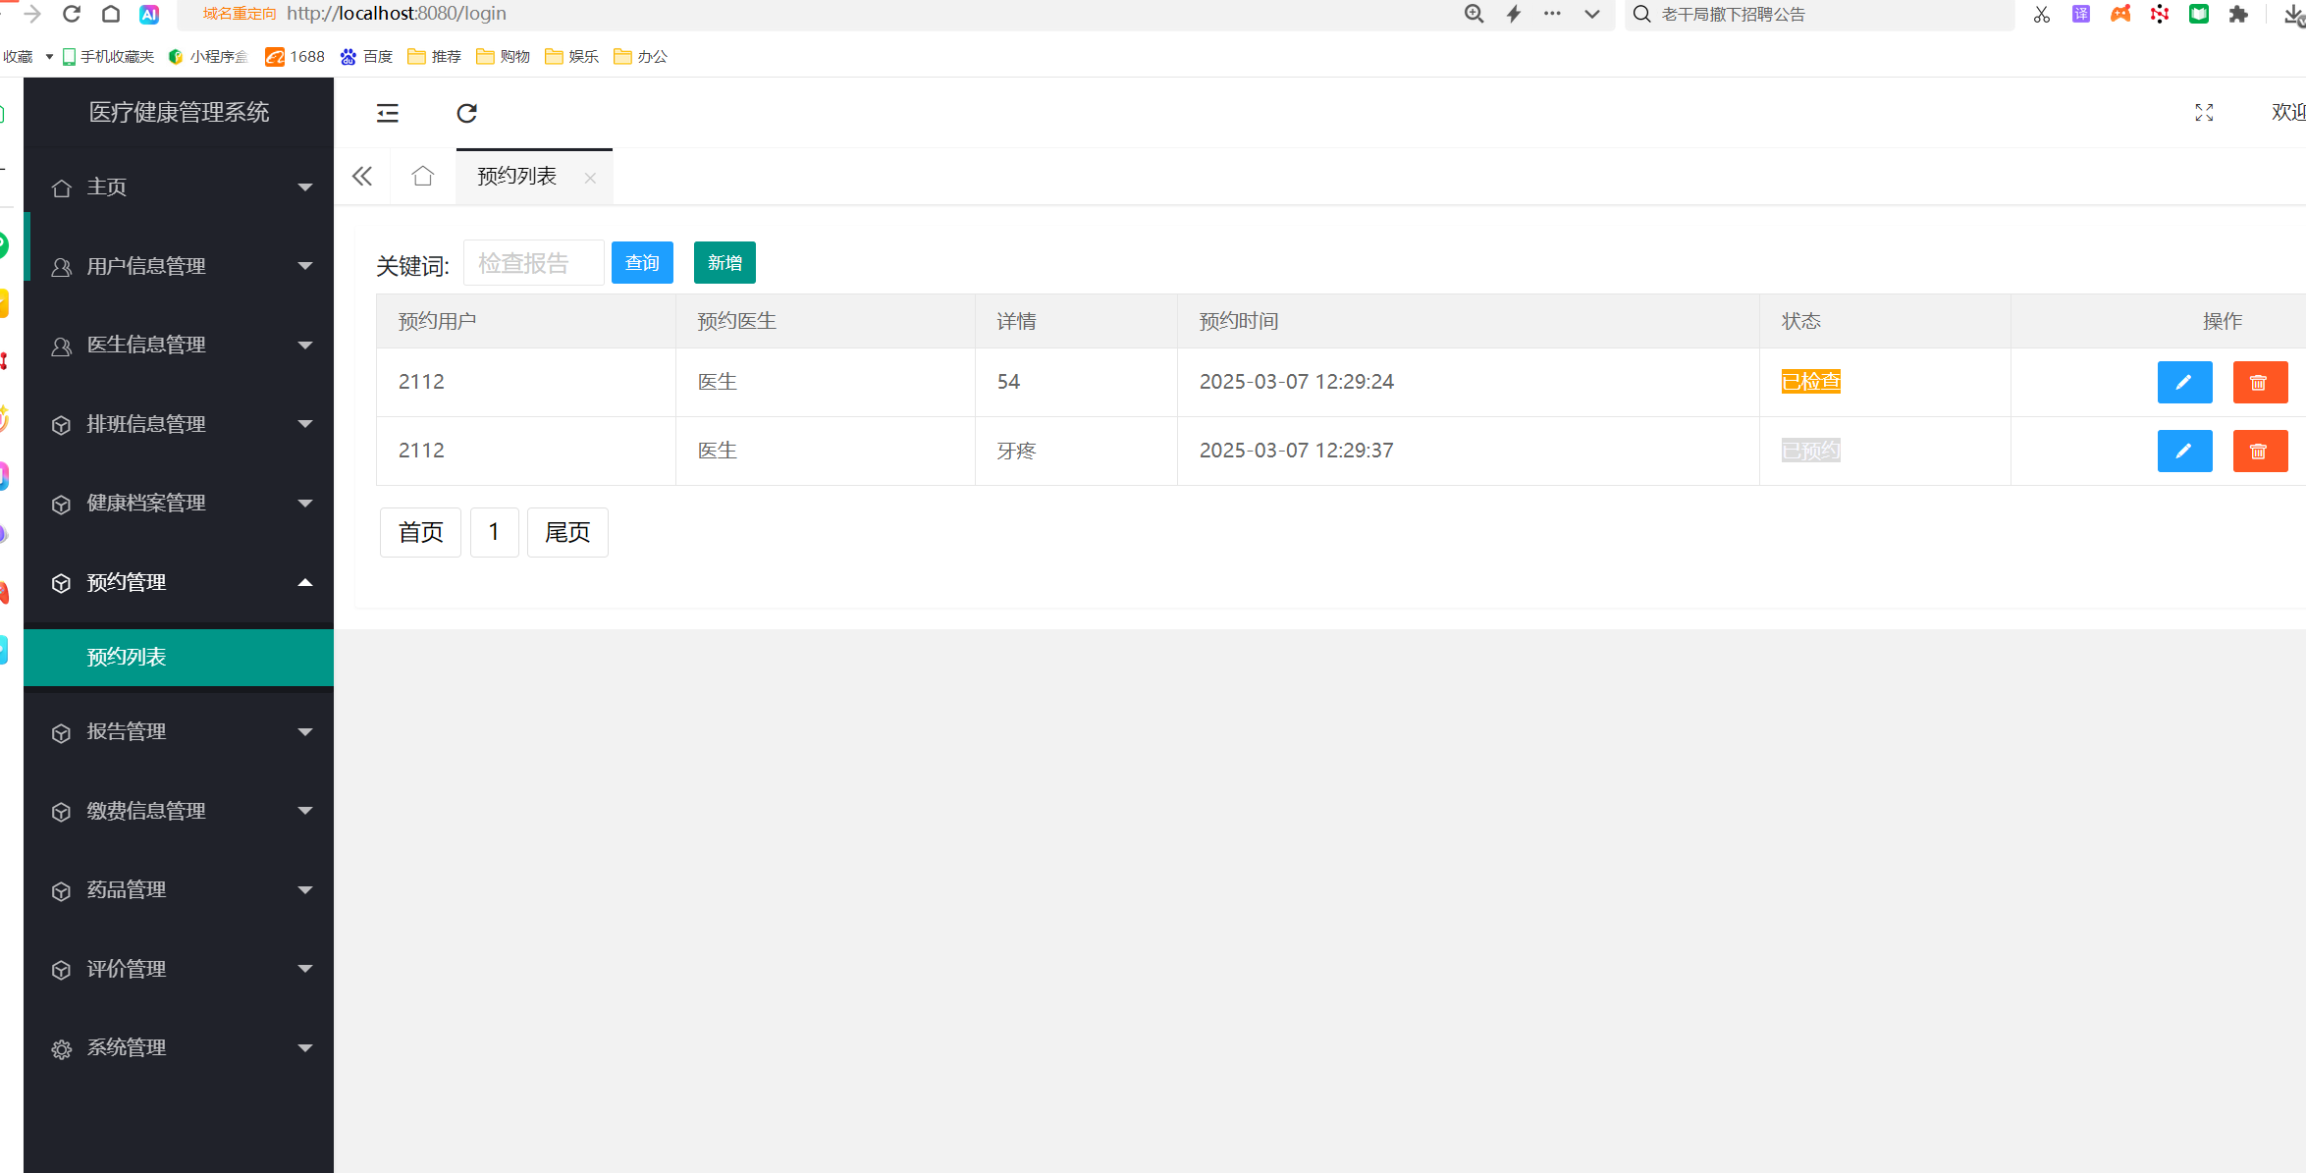
Task: Edit the 54 appointment row
Action: (2184, 383)
